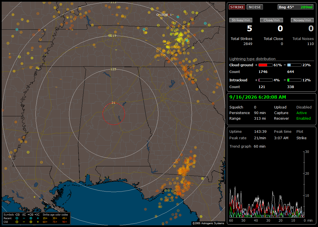This screenshot has height=227, width=318.
Task: Click the Close/min label button
Action: (x=272, y=20)
